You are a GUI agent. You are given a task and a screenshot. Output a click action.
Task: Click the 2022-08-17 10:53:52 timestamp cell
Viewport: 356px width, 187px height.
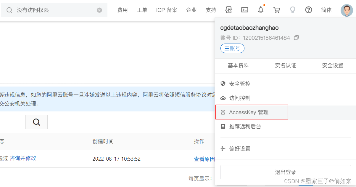click(x=117, y=159)
